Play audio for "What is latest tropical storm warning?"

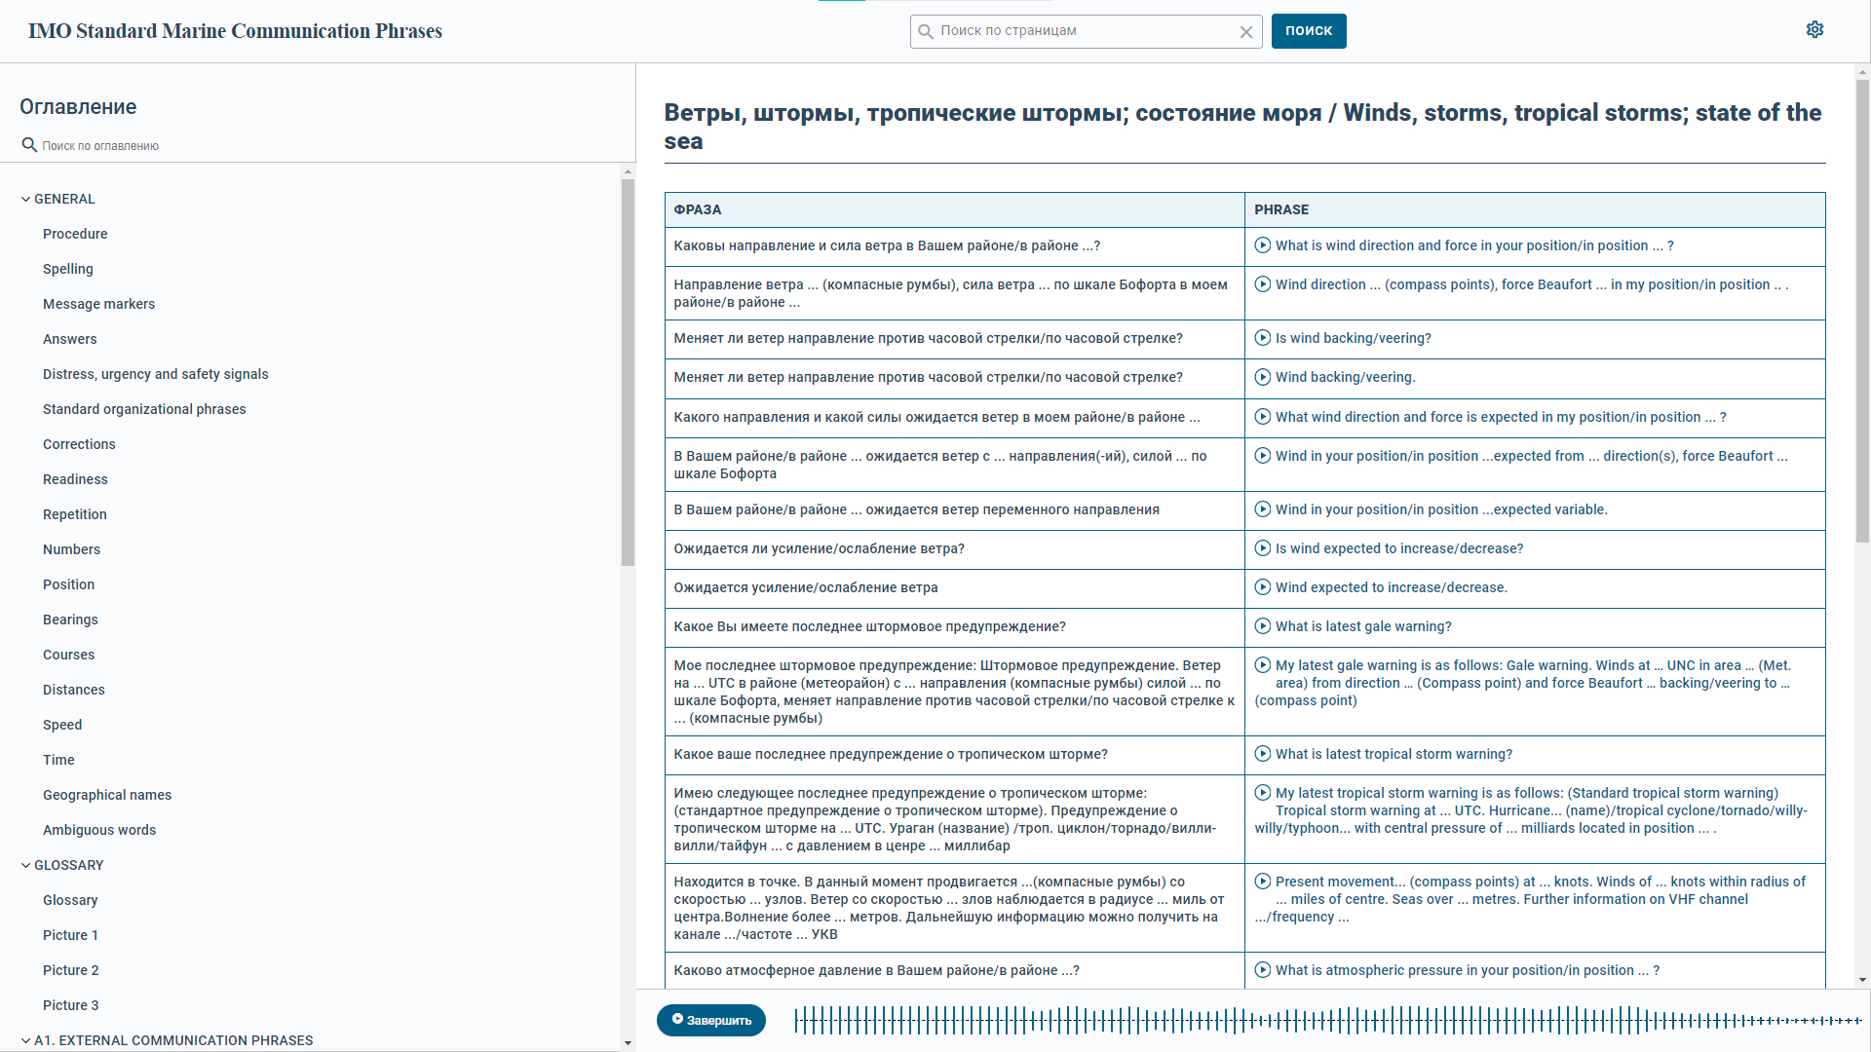[x=1262, y=754]
